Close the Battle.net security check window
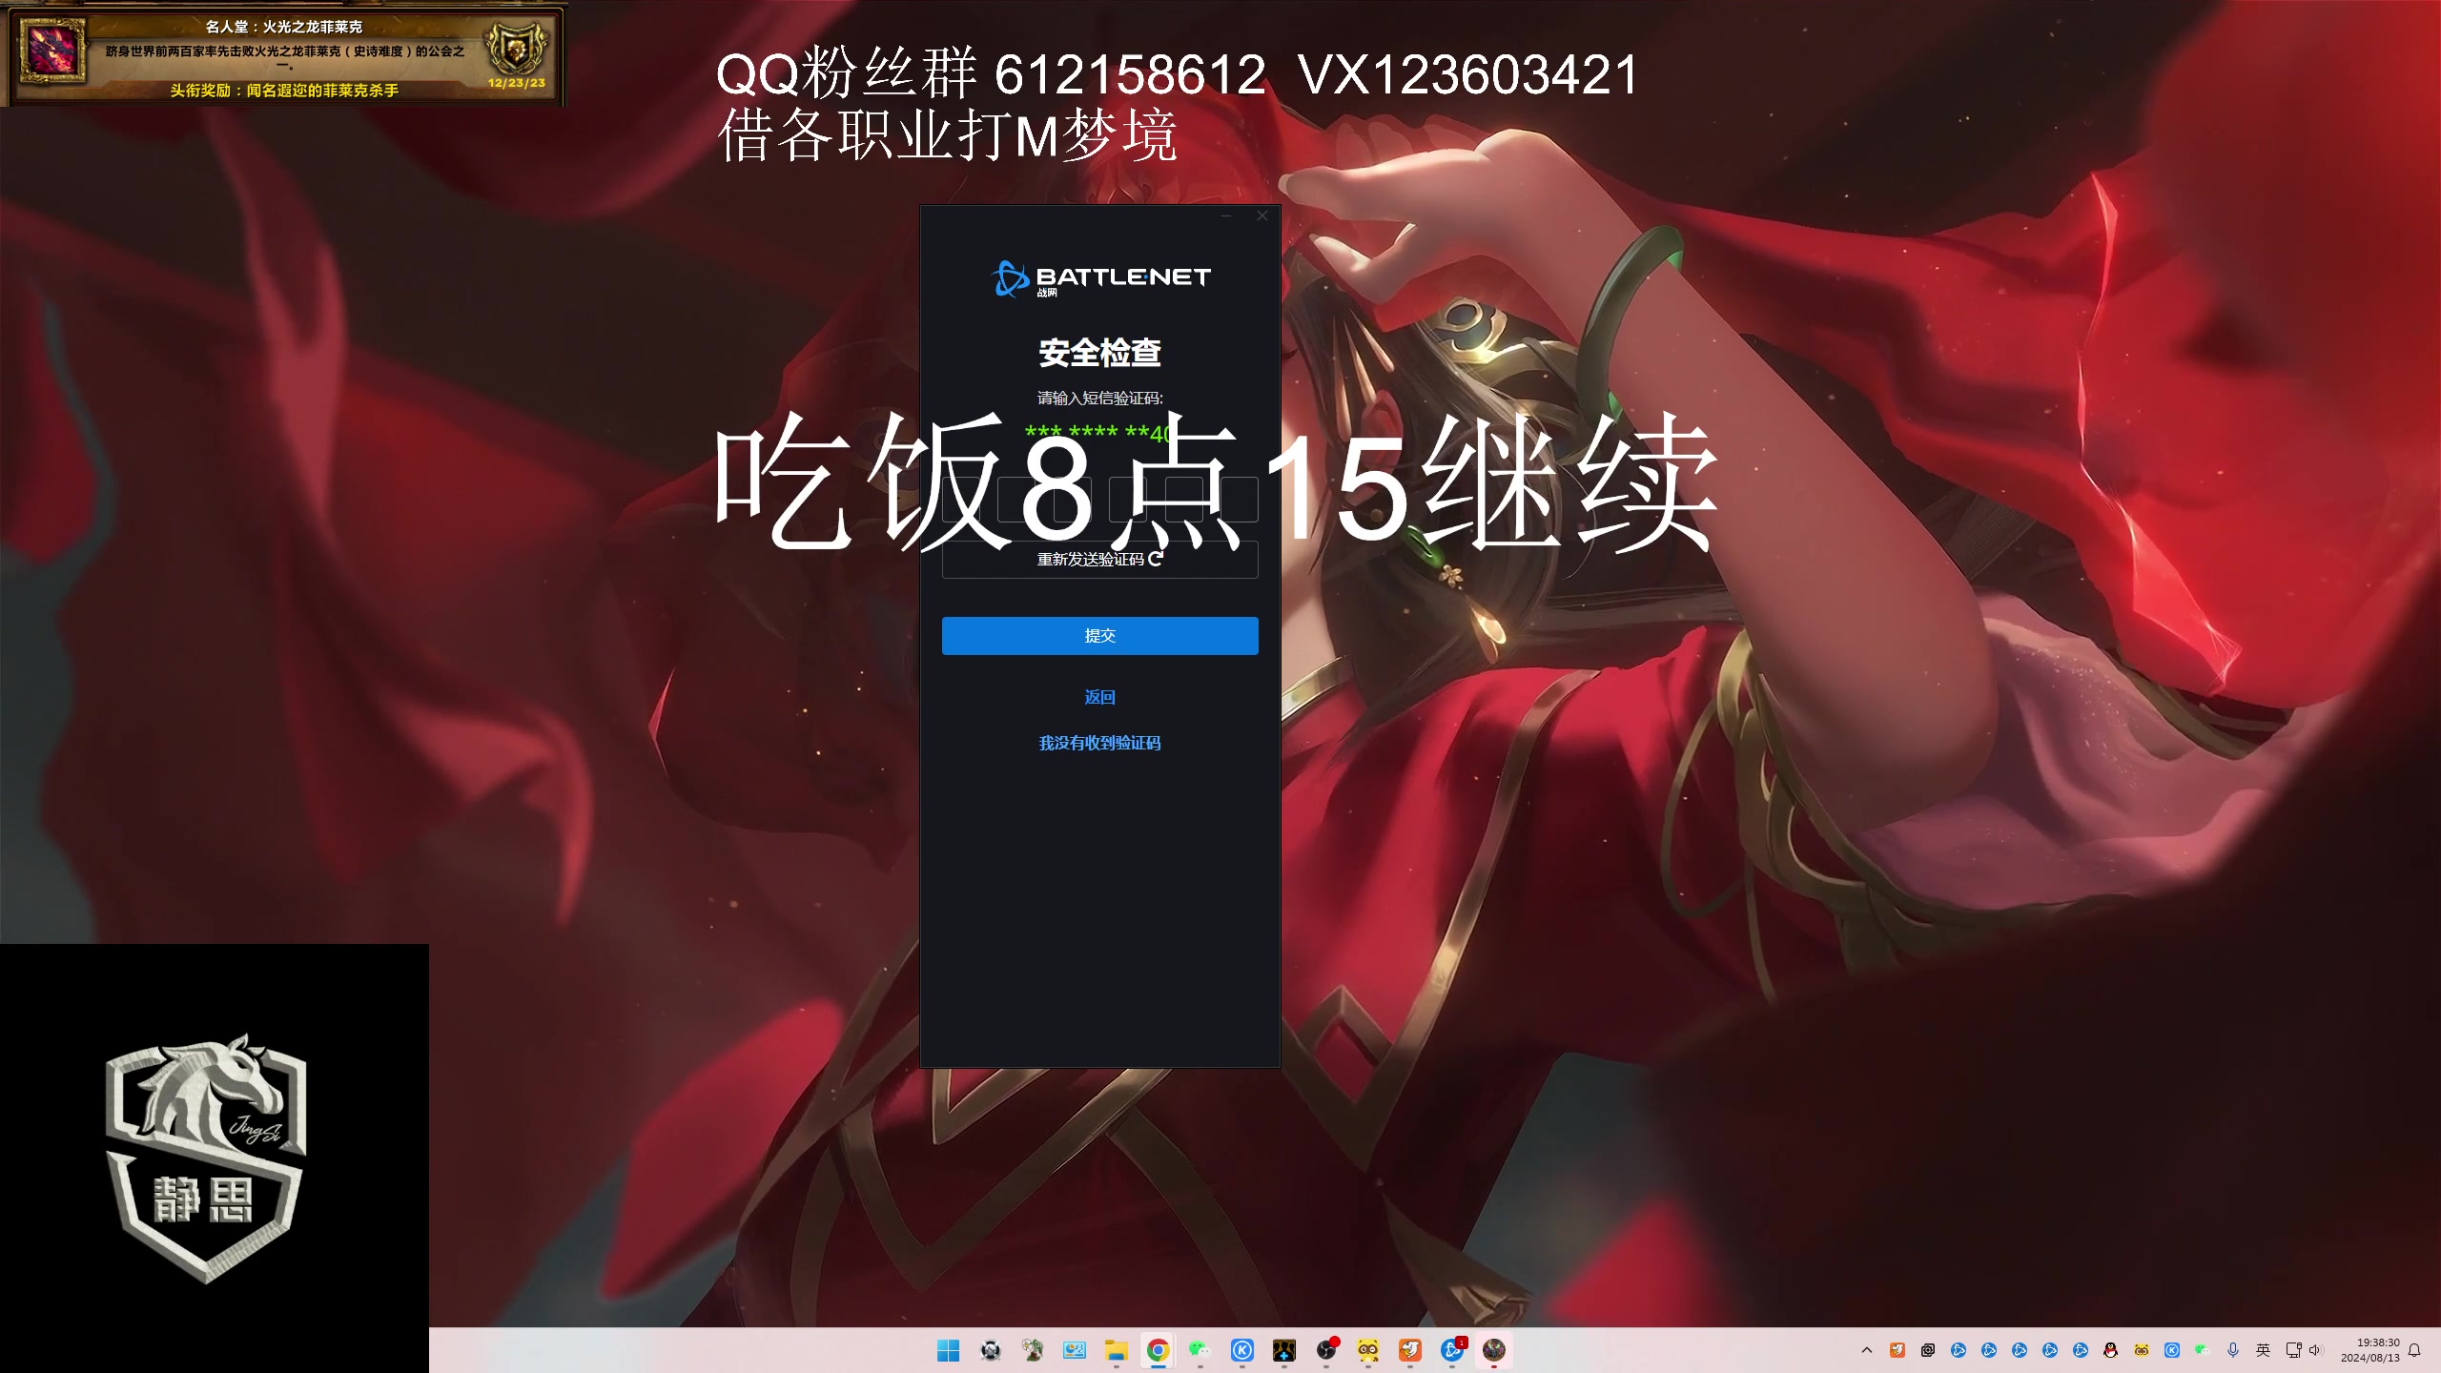Screen dimensions: 2441x1373 [x=1262, y=215]
